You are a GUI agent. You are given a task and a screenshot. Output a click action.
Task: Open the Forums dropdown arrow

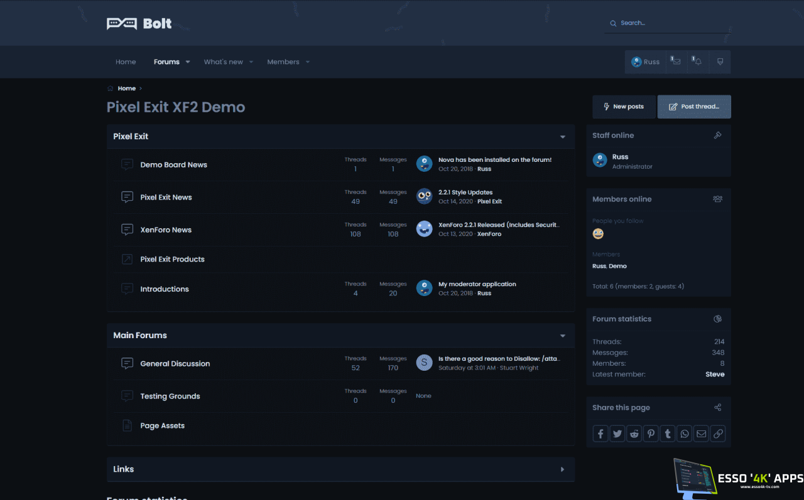click(188, 62)
